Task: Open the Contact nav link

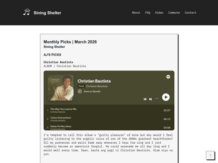Action: coord(191,12)
